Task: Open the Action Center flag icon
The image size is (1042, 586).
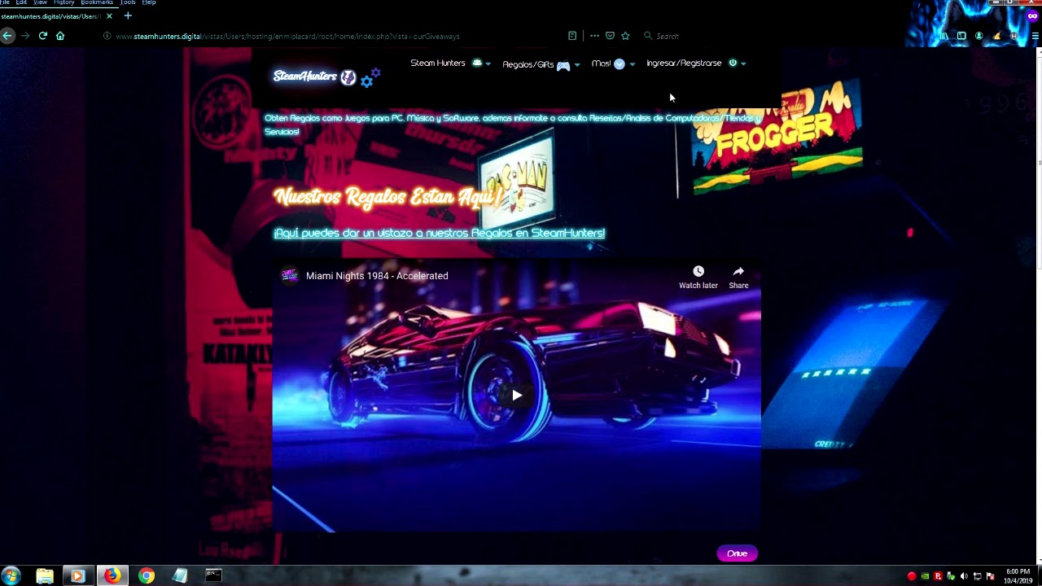Action: coord(991,576)
